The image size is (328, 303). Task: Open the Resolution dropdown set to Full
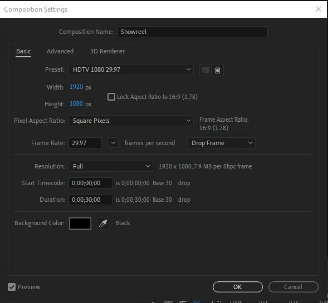pos(111,166)
